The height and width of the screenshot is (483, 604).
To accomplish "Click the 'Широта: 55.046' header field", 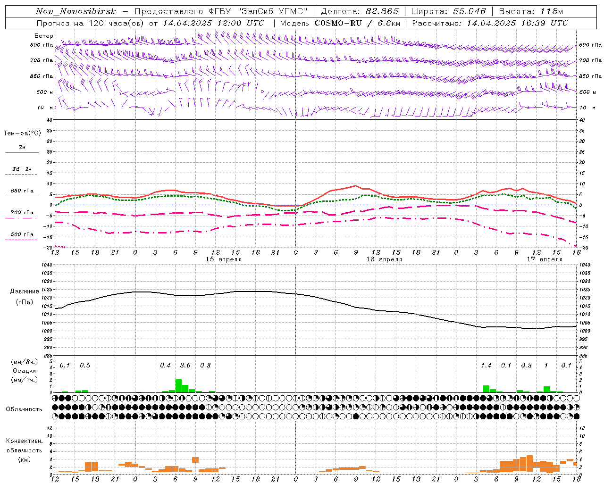I will (x=449, y=11).
